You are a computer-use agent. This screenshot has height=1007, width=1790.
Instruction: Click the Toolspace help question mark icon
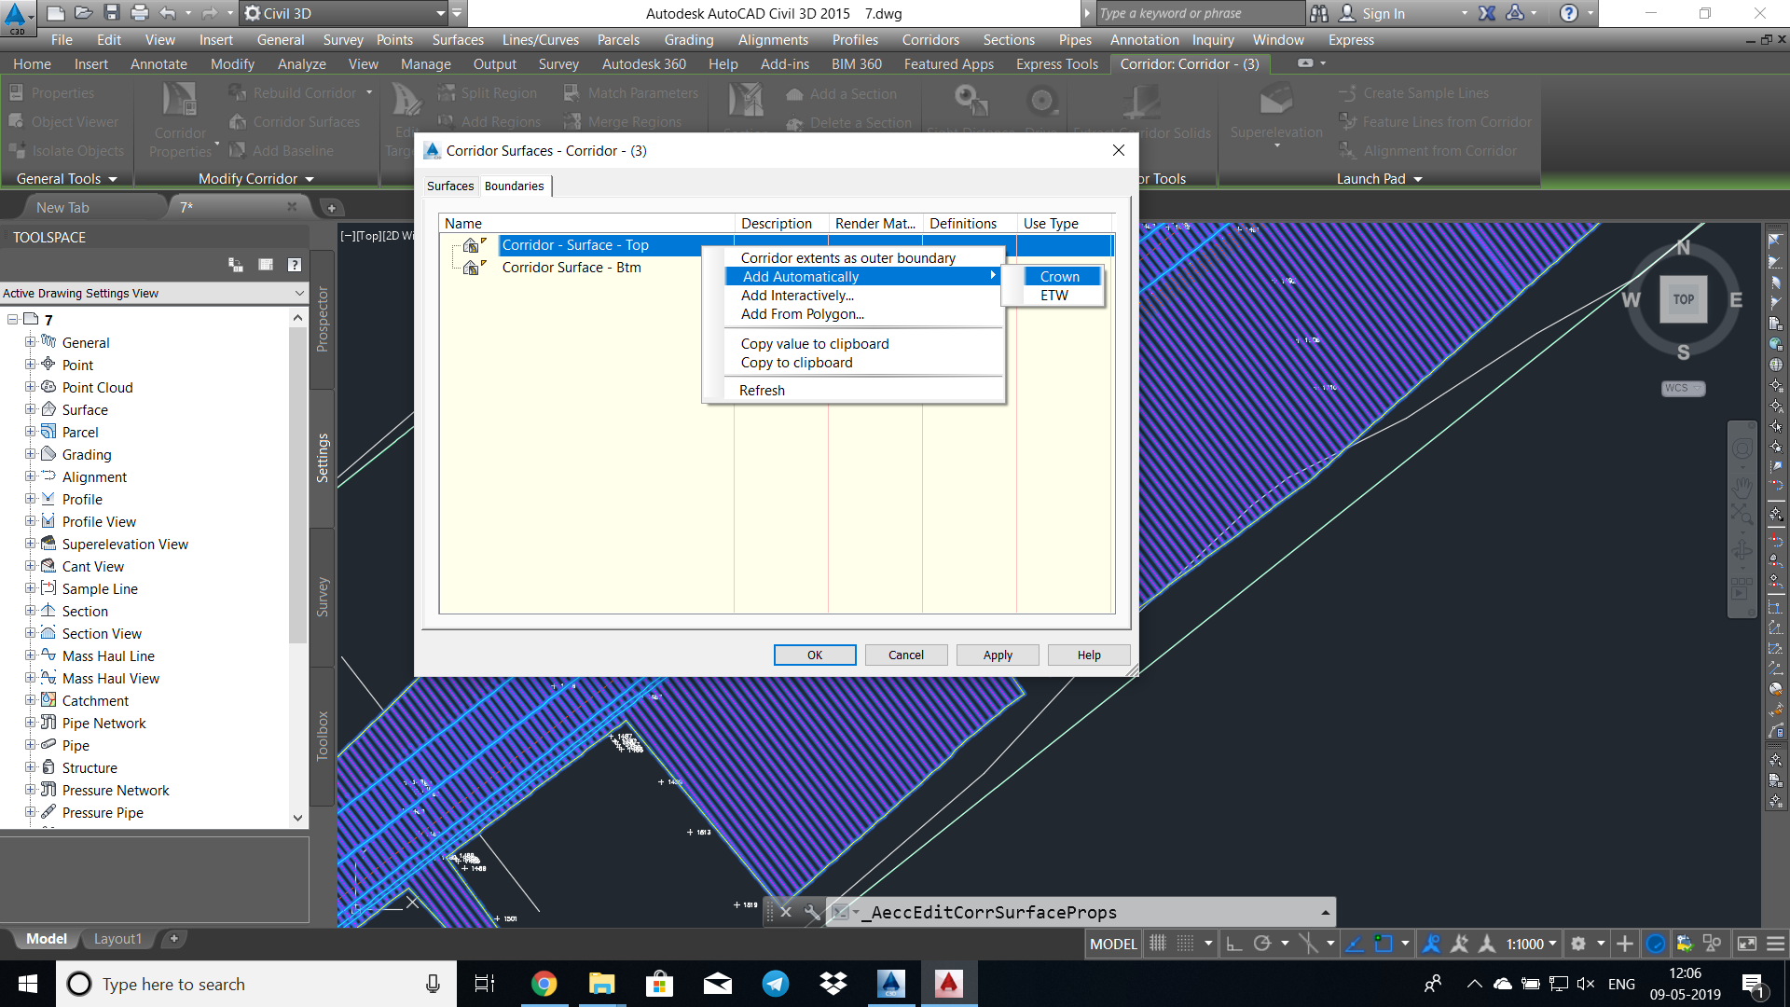295,264
